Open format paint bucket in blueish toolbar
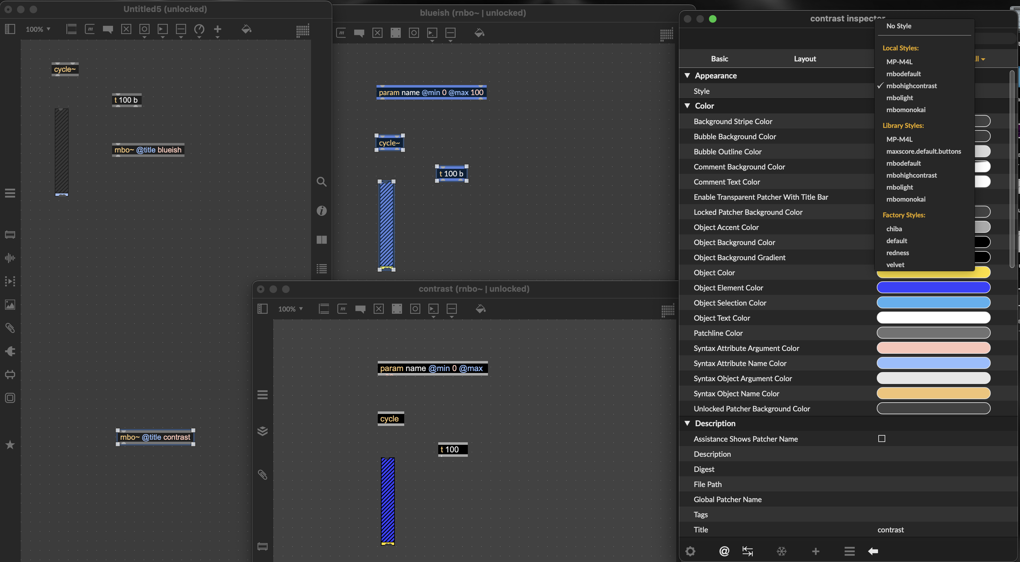 point(479,33)
